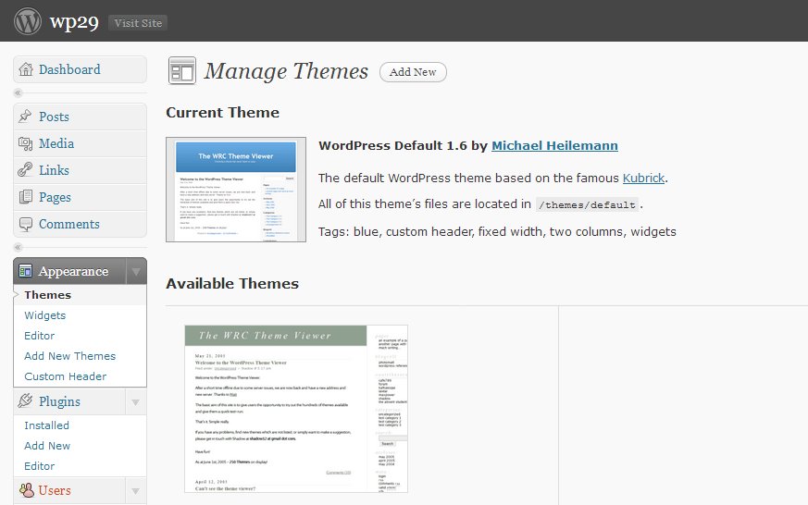Click the Pages document icon
The image size is (808, 505).
[25, 197]
